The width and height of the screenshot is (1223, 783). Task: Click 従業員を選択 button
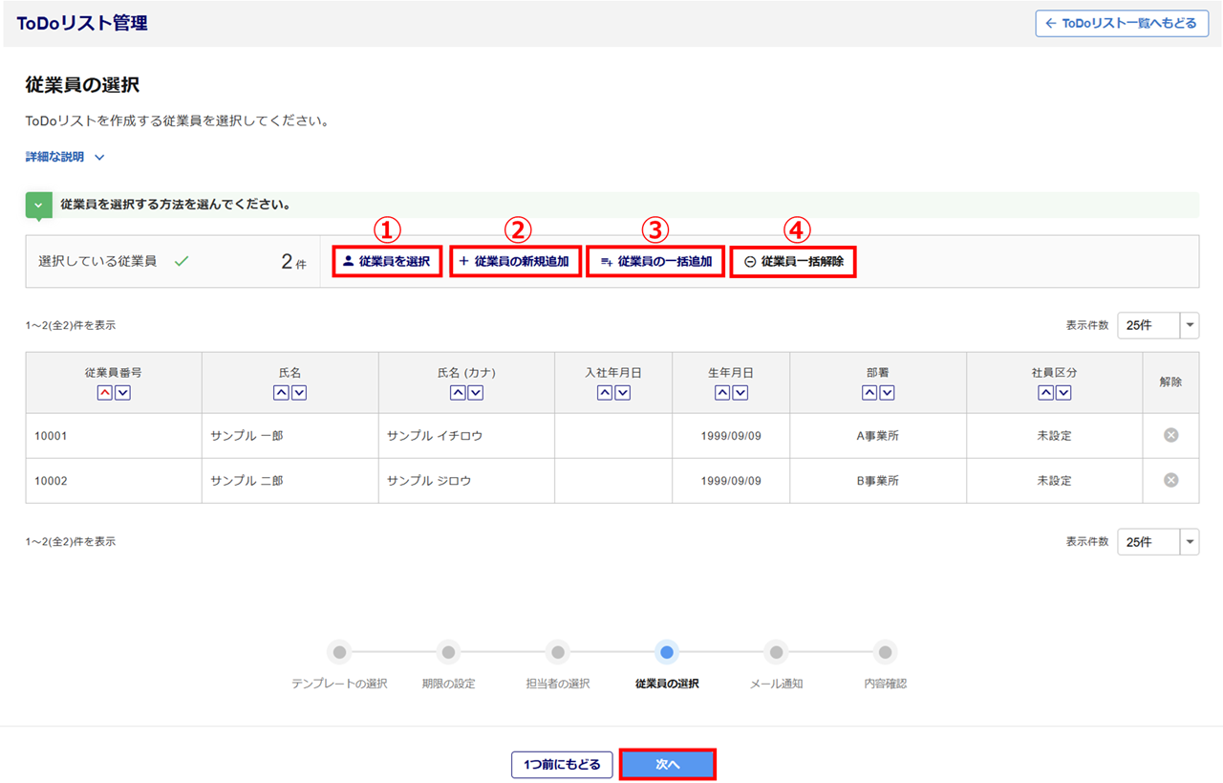point(387,261)
